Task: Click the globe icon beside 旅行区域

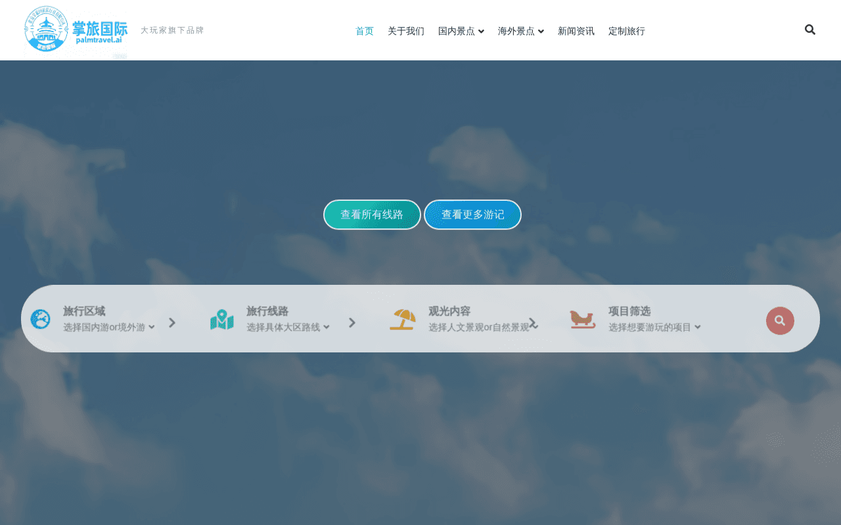Action: click(40, 320)
